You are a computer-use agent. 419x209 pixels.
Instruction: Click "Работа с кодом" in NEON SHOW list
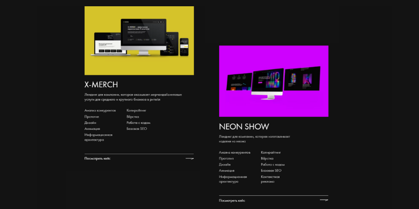click(273, 164)
